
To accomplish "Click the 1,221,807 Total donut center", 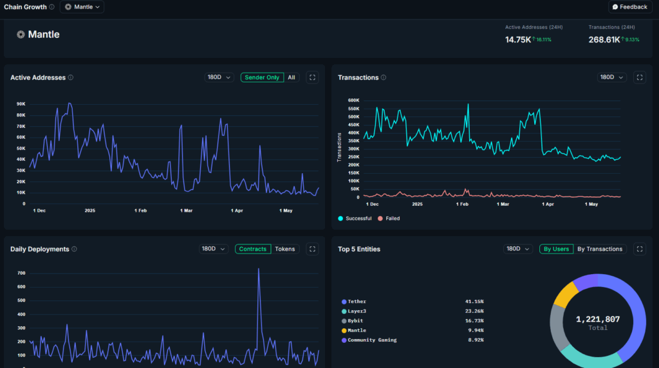I will pos(598,322).
